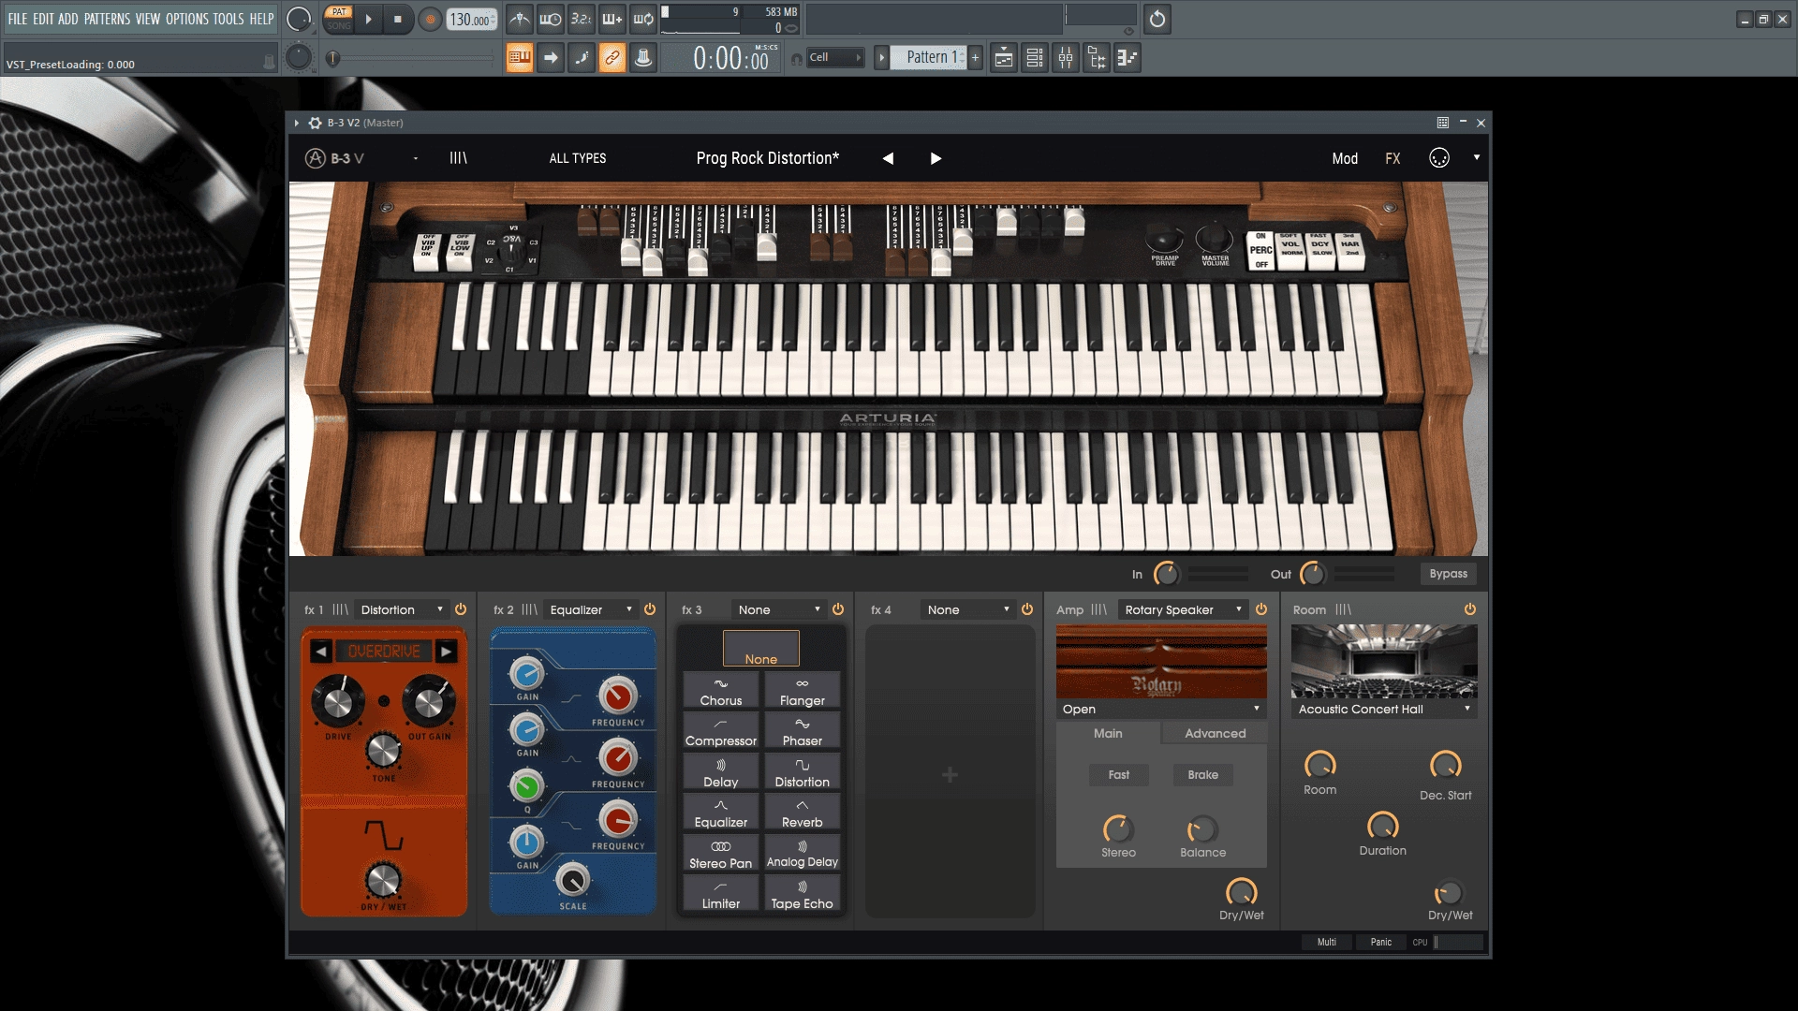Toggle the Amp Rotary Speaker power
Image resolution: width=1798 pixels, height=1011 pixels.
(1261, 609)
